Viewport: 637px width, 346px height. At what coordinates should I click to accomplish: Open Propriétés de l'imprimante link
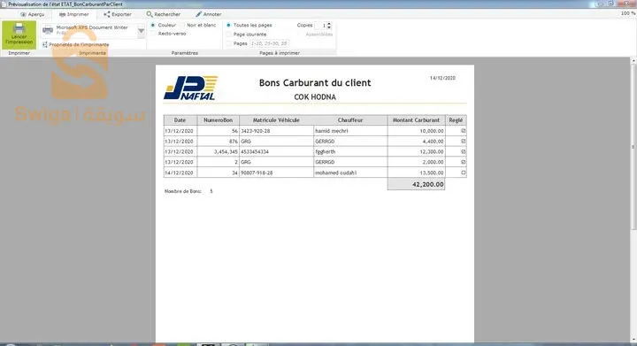75,44
